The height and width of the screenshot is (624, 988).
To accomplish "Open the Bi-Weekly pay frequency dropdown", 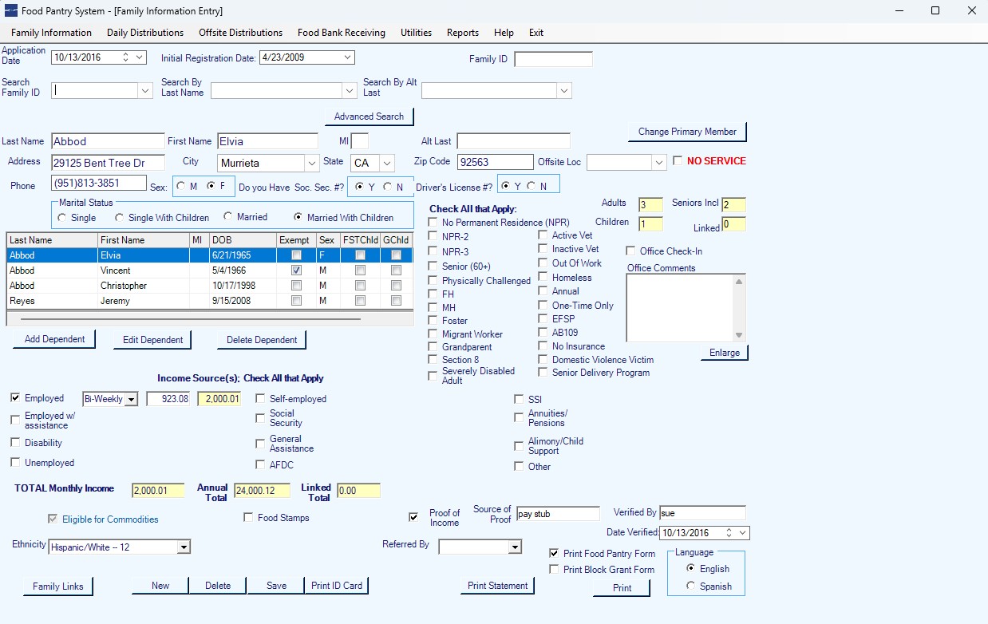I will click(x=132, y=399).
